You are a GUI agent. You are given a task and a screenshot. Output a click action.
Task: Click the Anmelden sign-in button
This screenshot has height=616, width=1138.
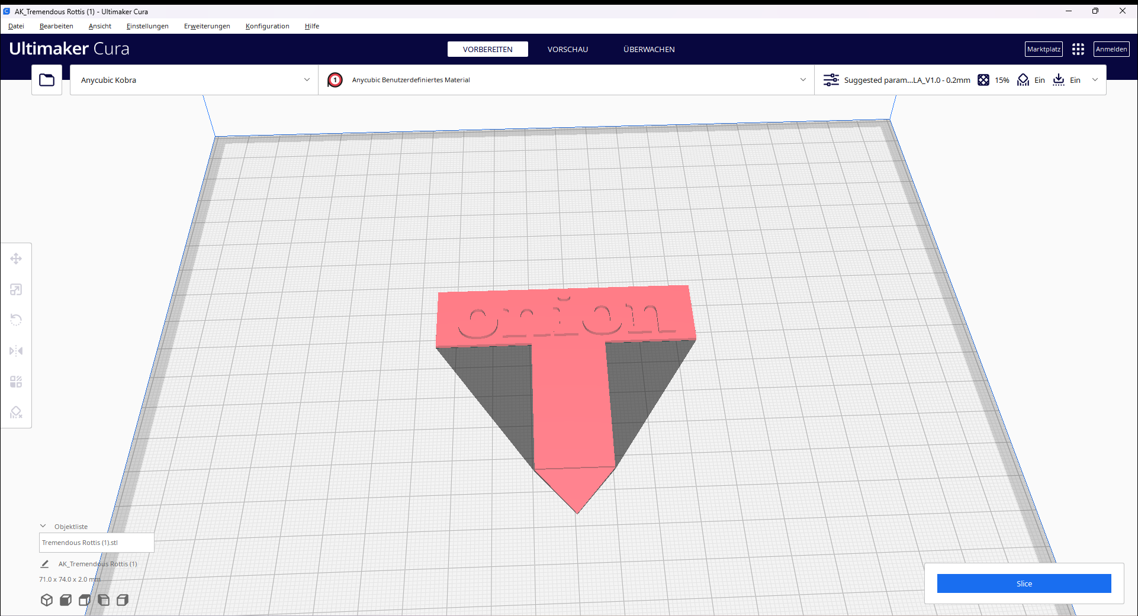pyautogui.click(x=1111, y=49)
